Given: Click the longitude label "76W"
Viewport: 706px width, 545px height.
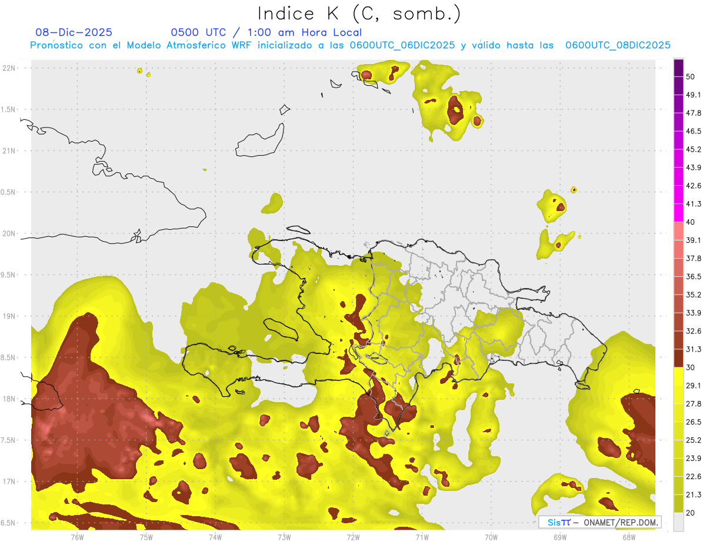Looking at the screenshot, I should point(77,537).
